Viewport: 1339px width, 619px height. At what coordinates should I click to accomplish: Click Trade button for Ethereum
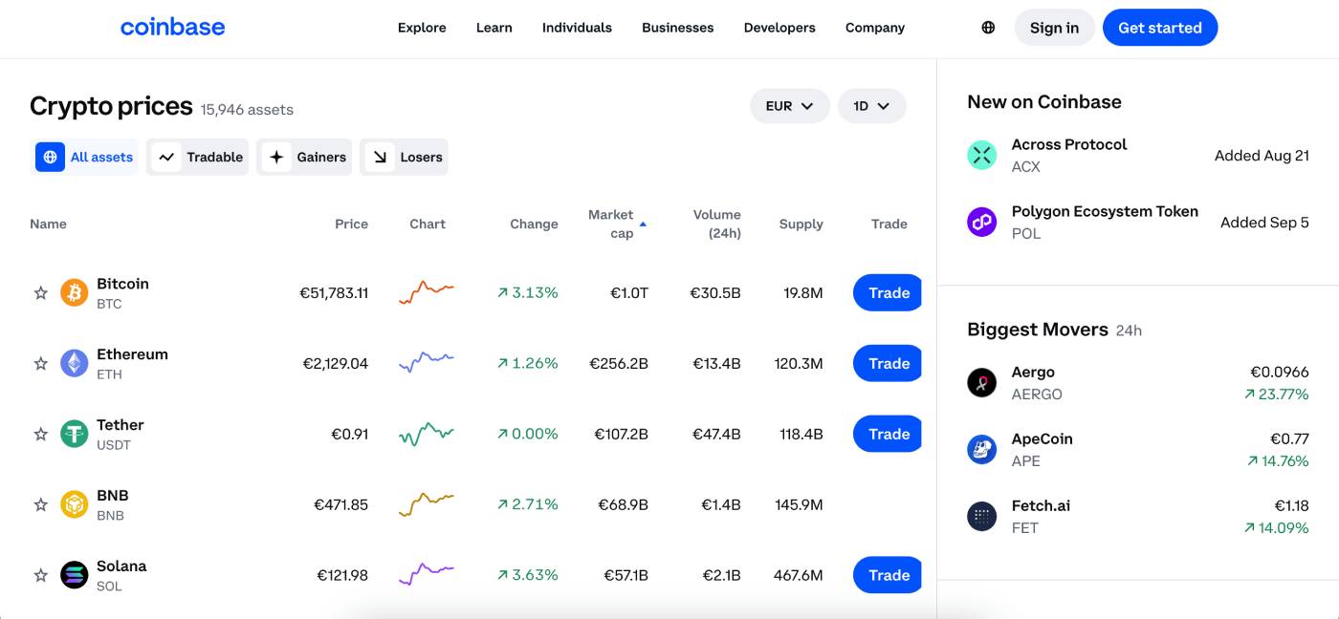coord(888,363)
